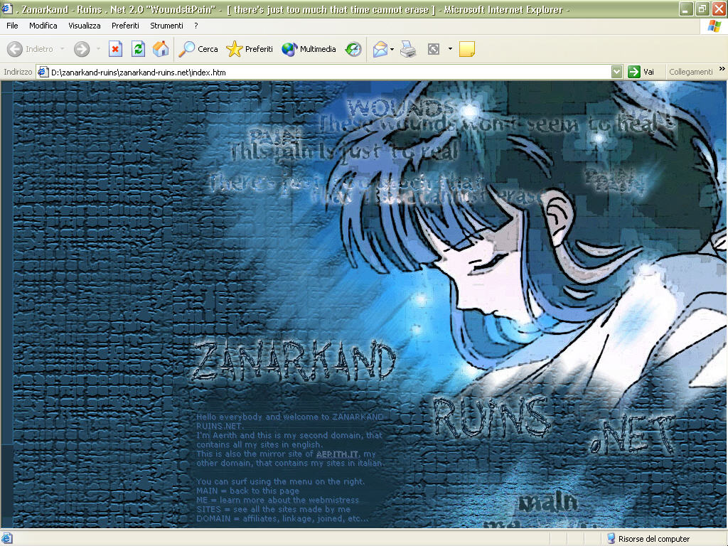The width and height of the screenshot is (728, 546).
Task: Click the ZANARKAND logo text on the page
Action: (x=294, y=362)
